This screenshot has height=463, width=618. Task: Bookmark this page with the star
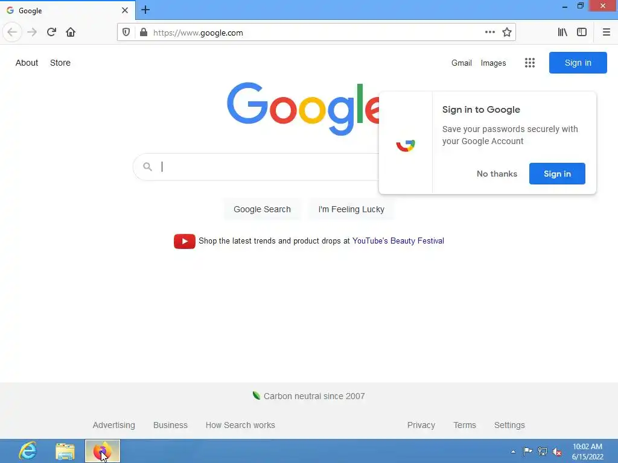pos(507,32)
